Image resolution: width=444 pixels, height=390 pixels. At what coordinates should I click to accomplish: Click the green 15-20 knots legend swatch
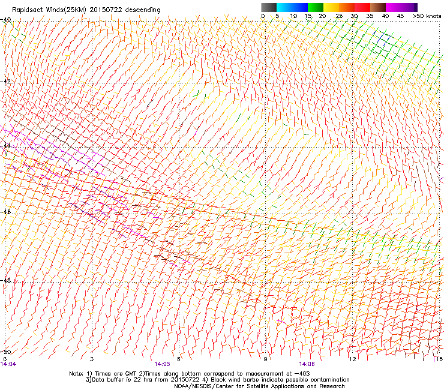pos(316,7)
